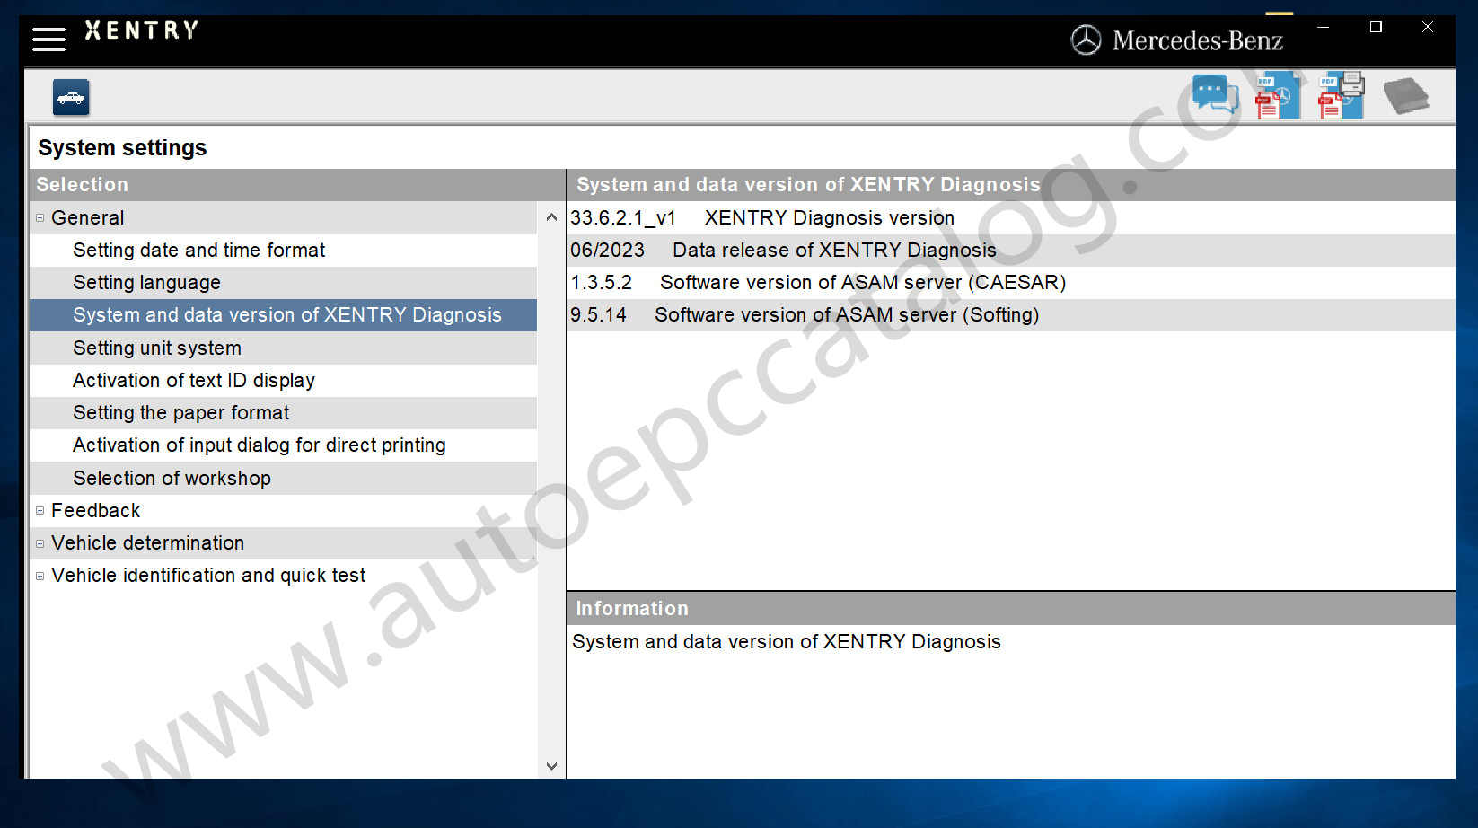Click the vehicle selection car icon
Viewport: 1478px width, 828px height.
click(71, 97)
